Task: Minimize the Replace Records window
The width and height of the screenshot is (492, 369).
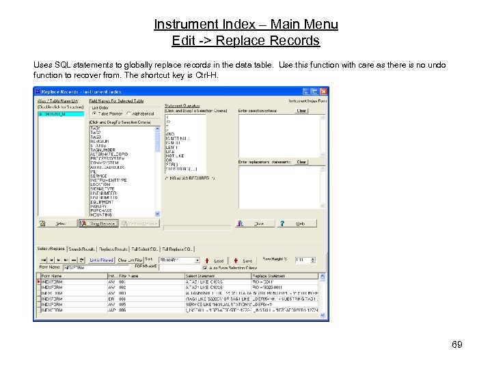Action: click(x=306, y=92)
